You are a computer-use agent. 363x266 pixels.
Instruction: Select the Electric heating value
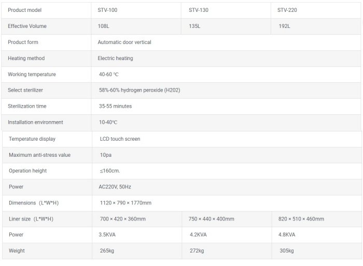coord(115,58)
